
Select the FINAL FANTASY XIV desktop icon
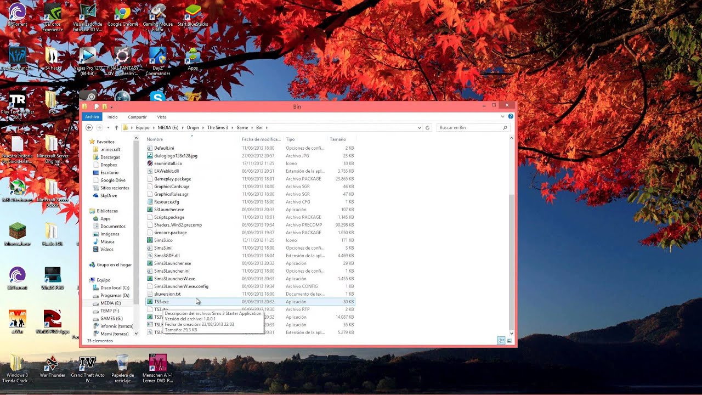pos(122,60)
